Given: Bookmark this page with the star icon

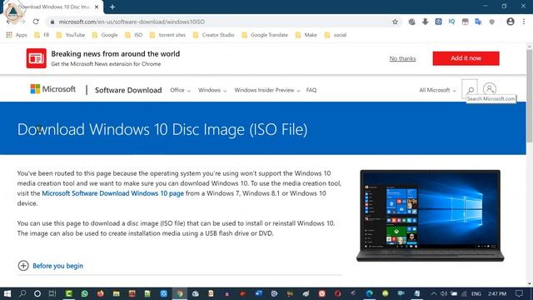Looking at the screenshot, I should tap(395, 22).
